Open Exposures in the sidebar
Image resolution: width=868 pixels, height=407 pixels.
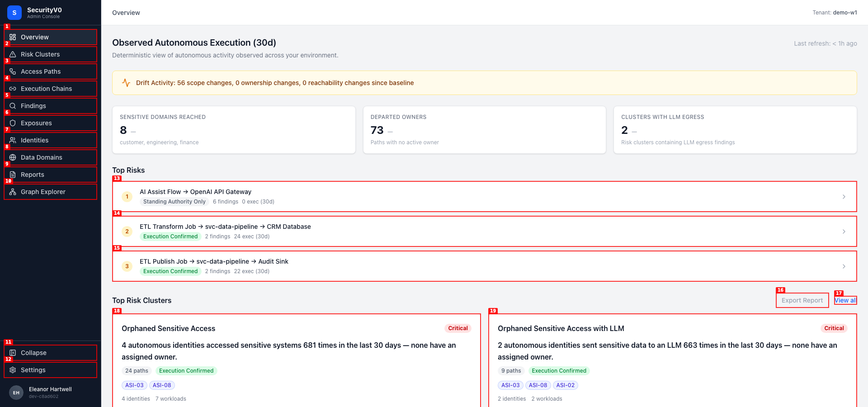coord(51,123)
